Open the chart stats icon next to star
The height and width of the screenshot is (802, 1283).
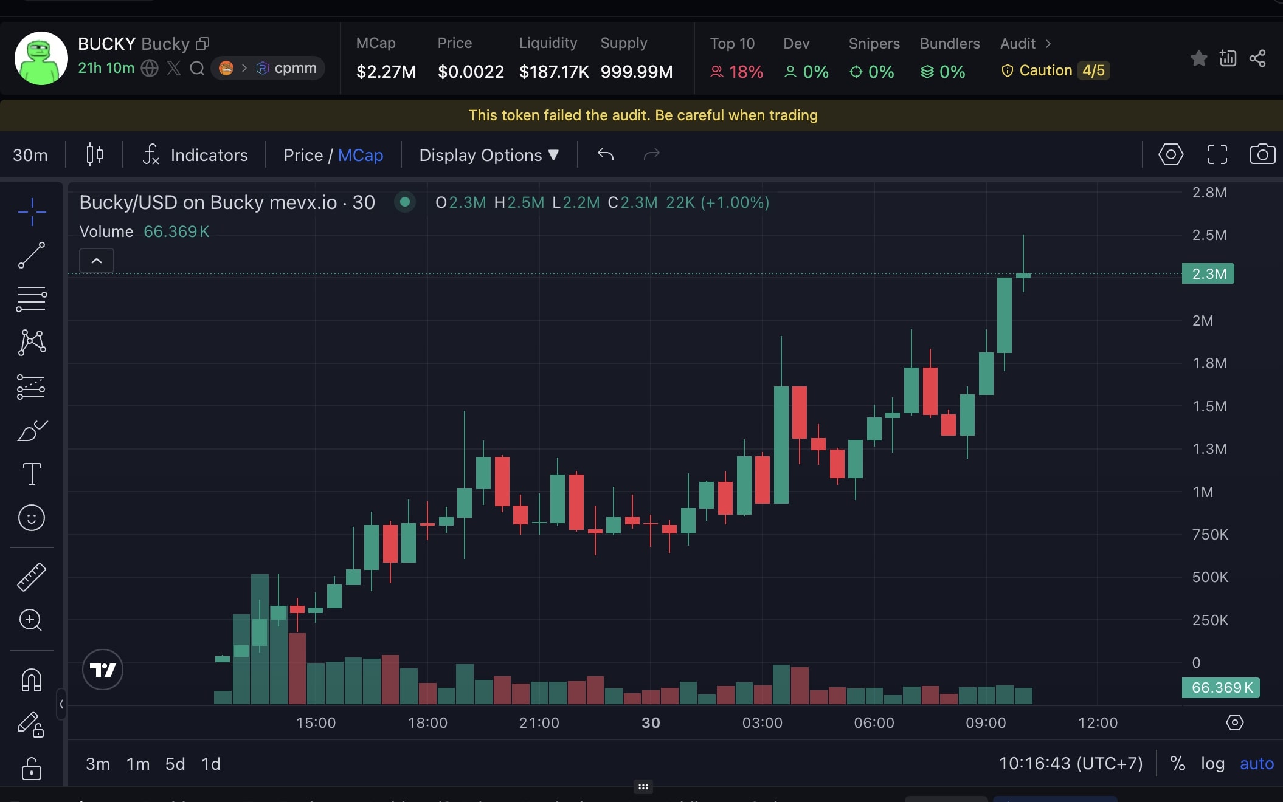click(x=1228, y=58)
